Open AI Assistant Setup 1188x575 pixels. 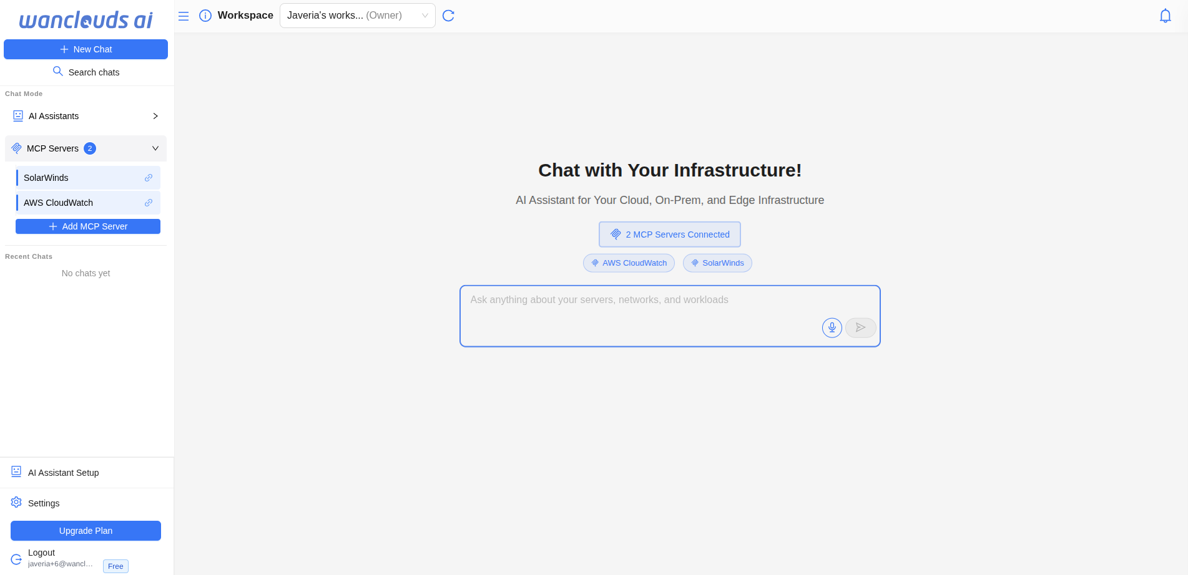coord(63,473)
